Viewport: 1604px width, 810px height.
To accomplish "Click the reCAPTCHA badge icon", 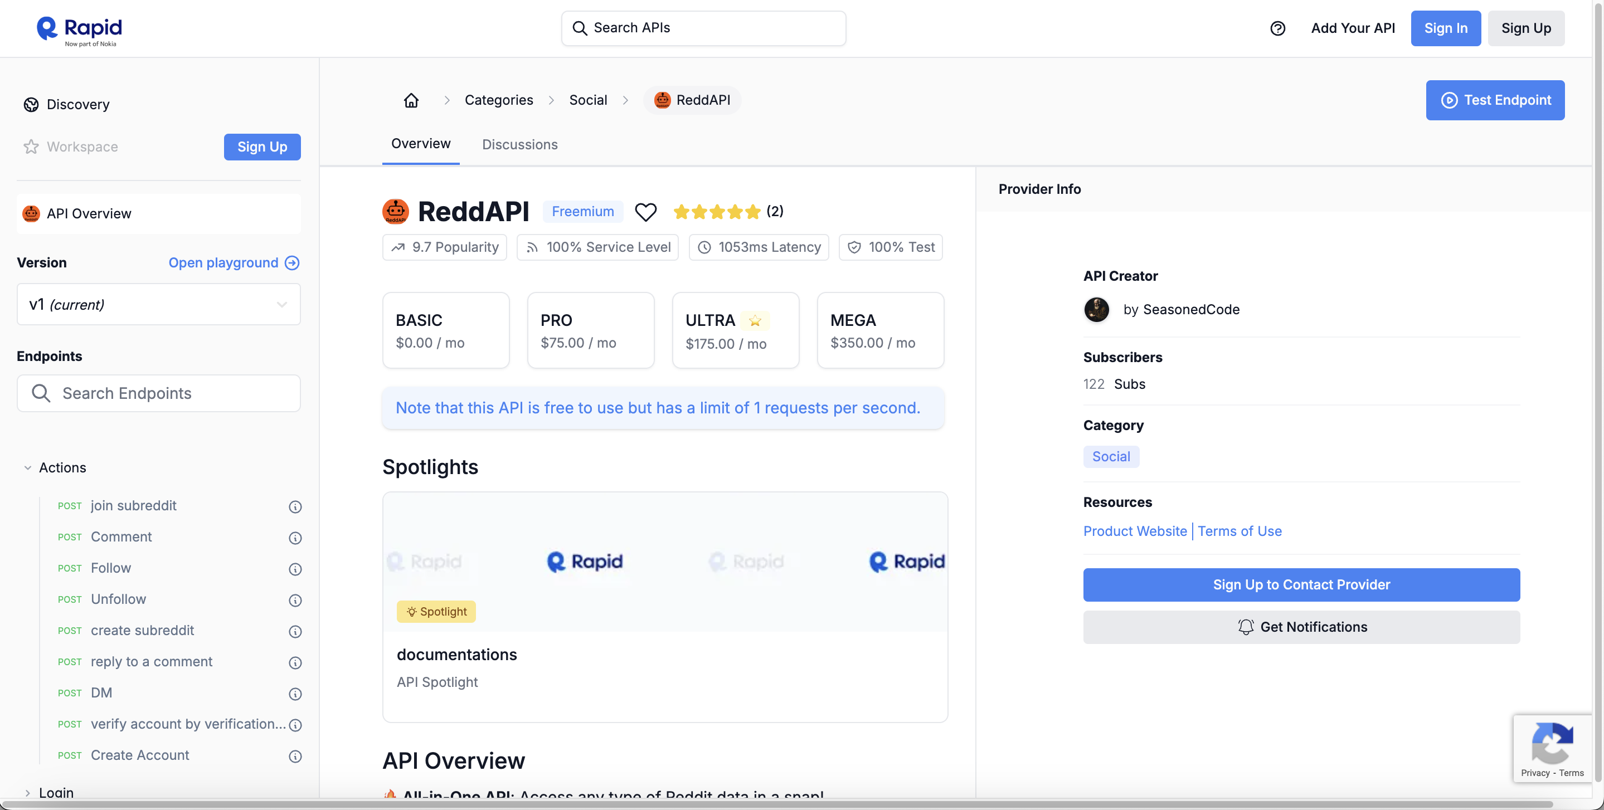I will pyautogui.click(x=1552, y=742).
